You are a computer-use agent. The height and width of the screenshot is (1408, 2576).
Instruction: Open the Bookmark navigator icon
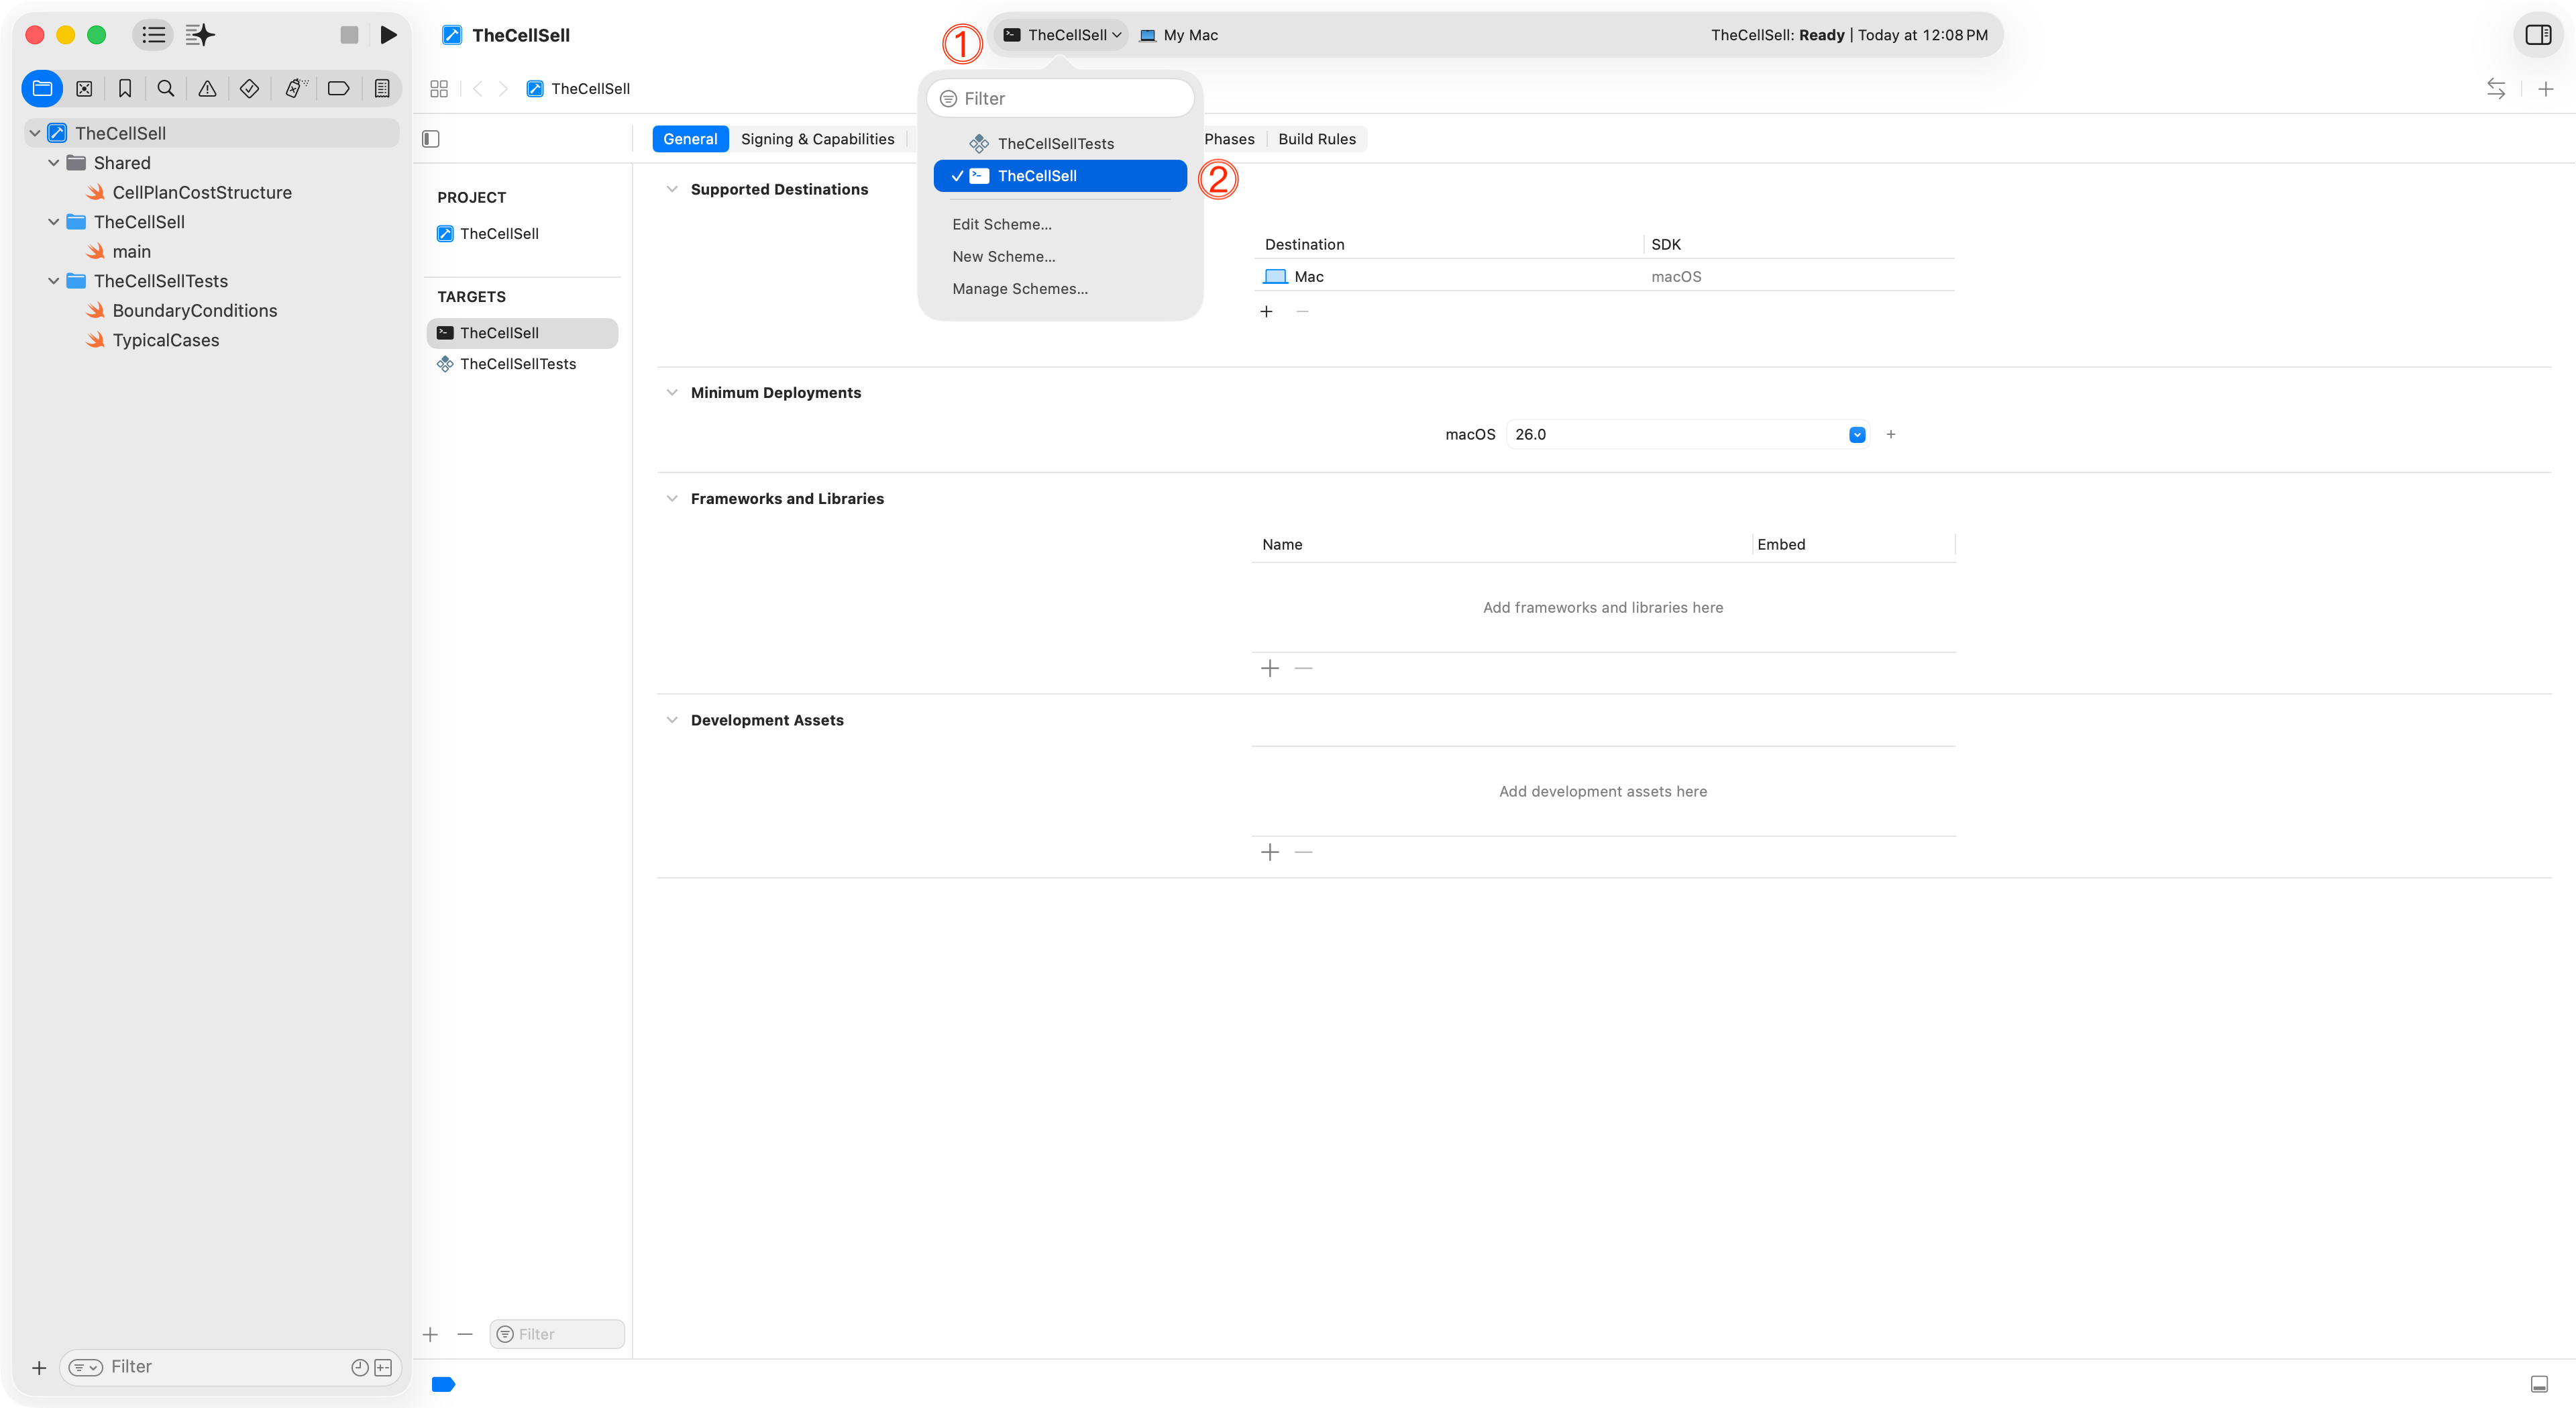(x=125, y=89)
